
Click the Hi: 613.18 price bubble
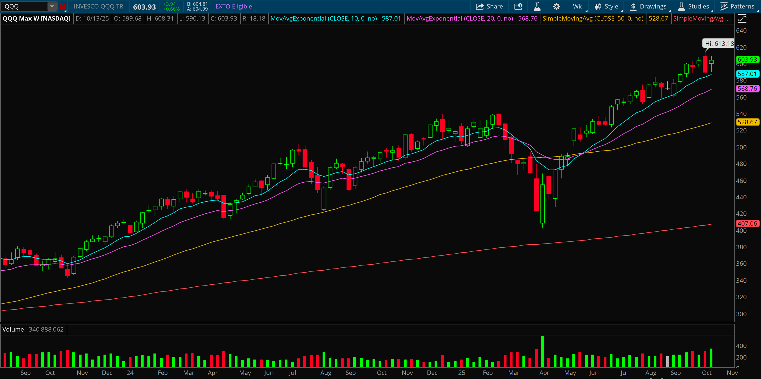point(719,44)
